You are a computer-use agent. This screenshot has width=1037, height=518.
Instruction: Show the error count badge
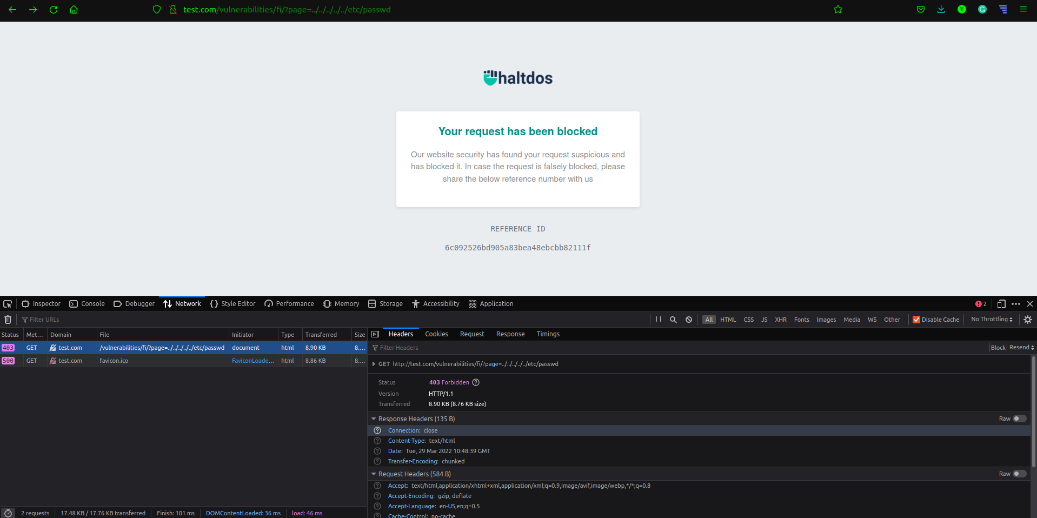(981, 304)
